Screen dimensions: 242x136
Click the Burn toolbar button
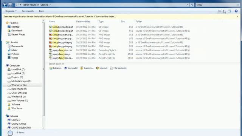coord(41,11)
